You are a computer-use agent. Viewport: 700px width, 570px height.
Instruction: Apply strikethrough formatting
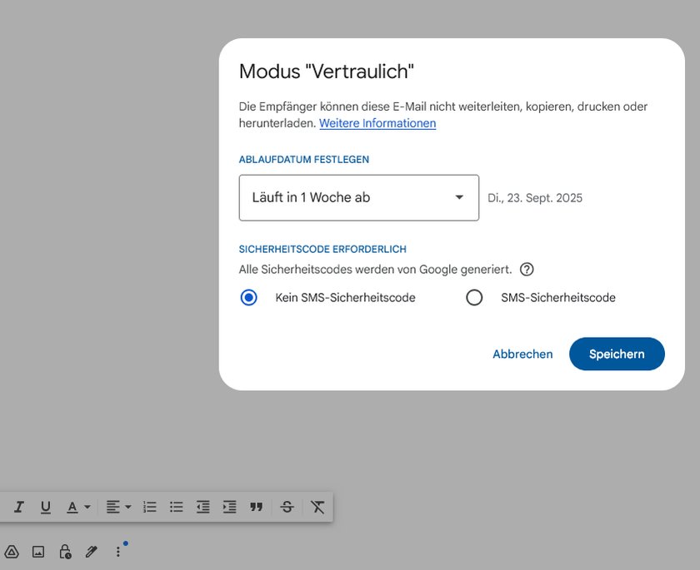(x=287, y=506)
